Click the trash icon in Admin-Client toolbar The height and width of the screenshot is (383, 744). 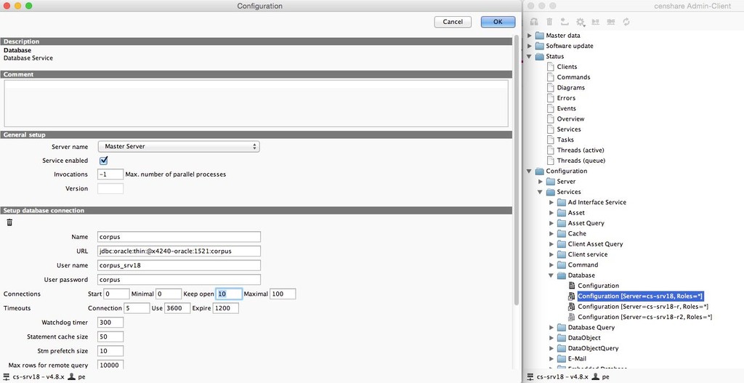pyautogui.click(x=549, y=23)
